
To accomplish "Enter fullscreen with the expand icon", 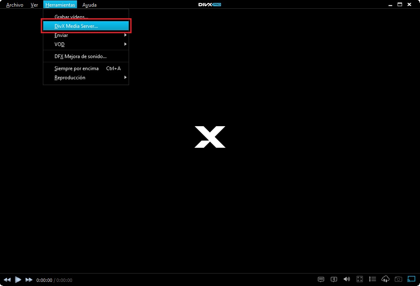I will point(360,279).
